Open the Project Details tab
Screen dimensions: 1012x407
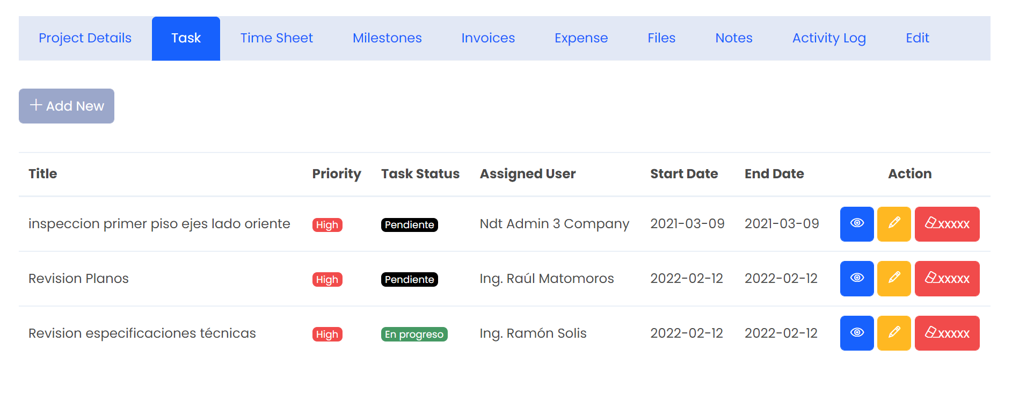point(85,38)
